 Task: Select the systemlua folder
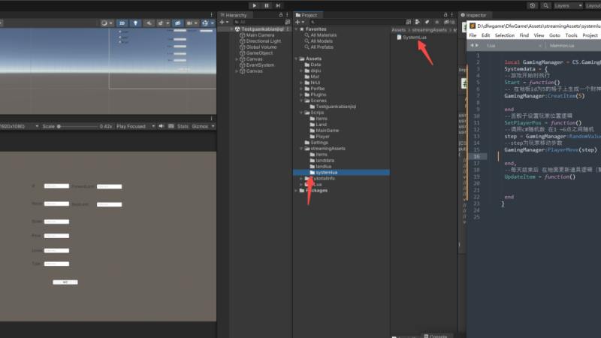(x=341, y=173)
